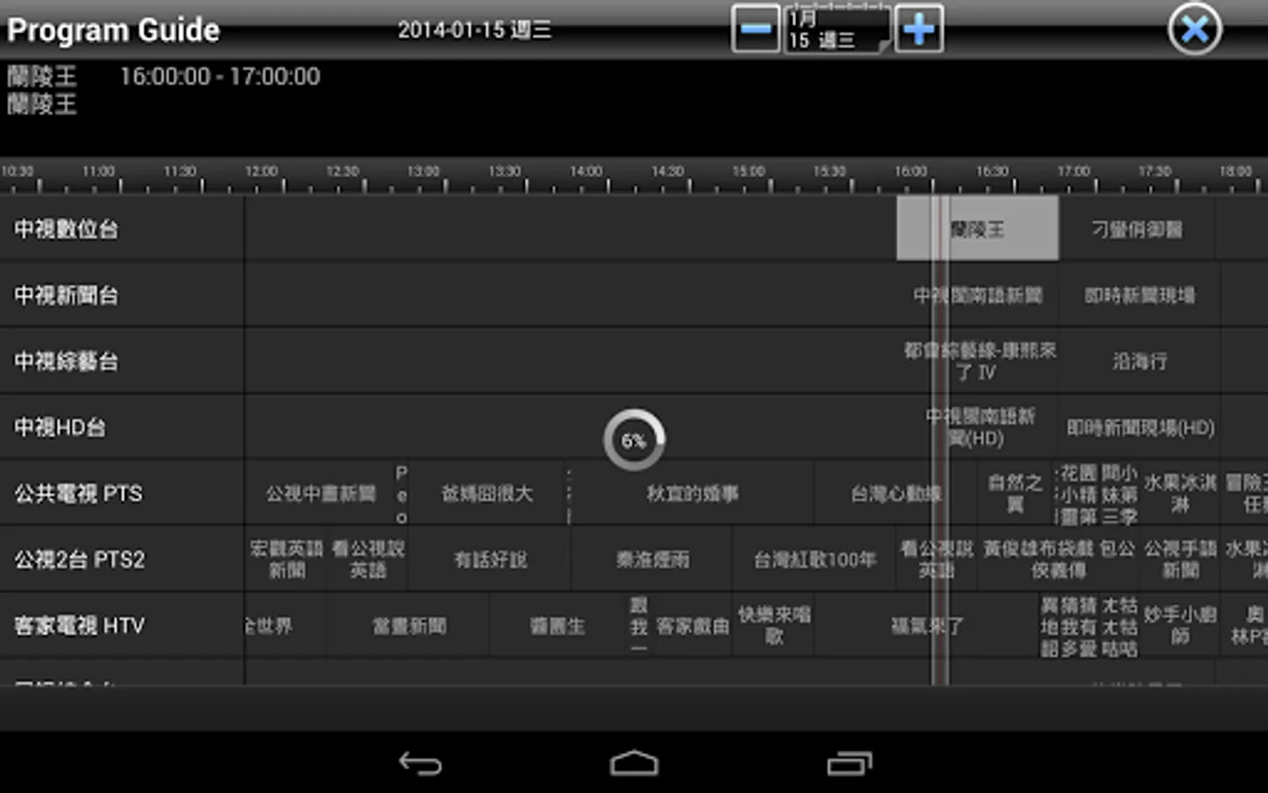Select the 公共電視 PTS channel row
1268x793 pixels.
122,493
